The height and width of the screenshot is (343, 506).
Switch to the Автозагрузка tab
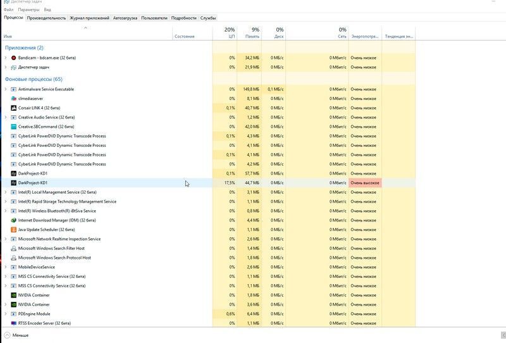coord(125,18)
